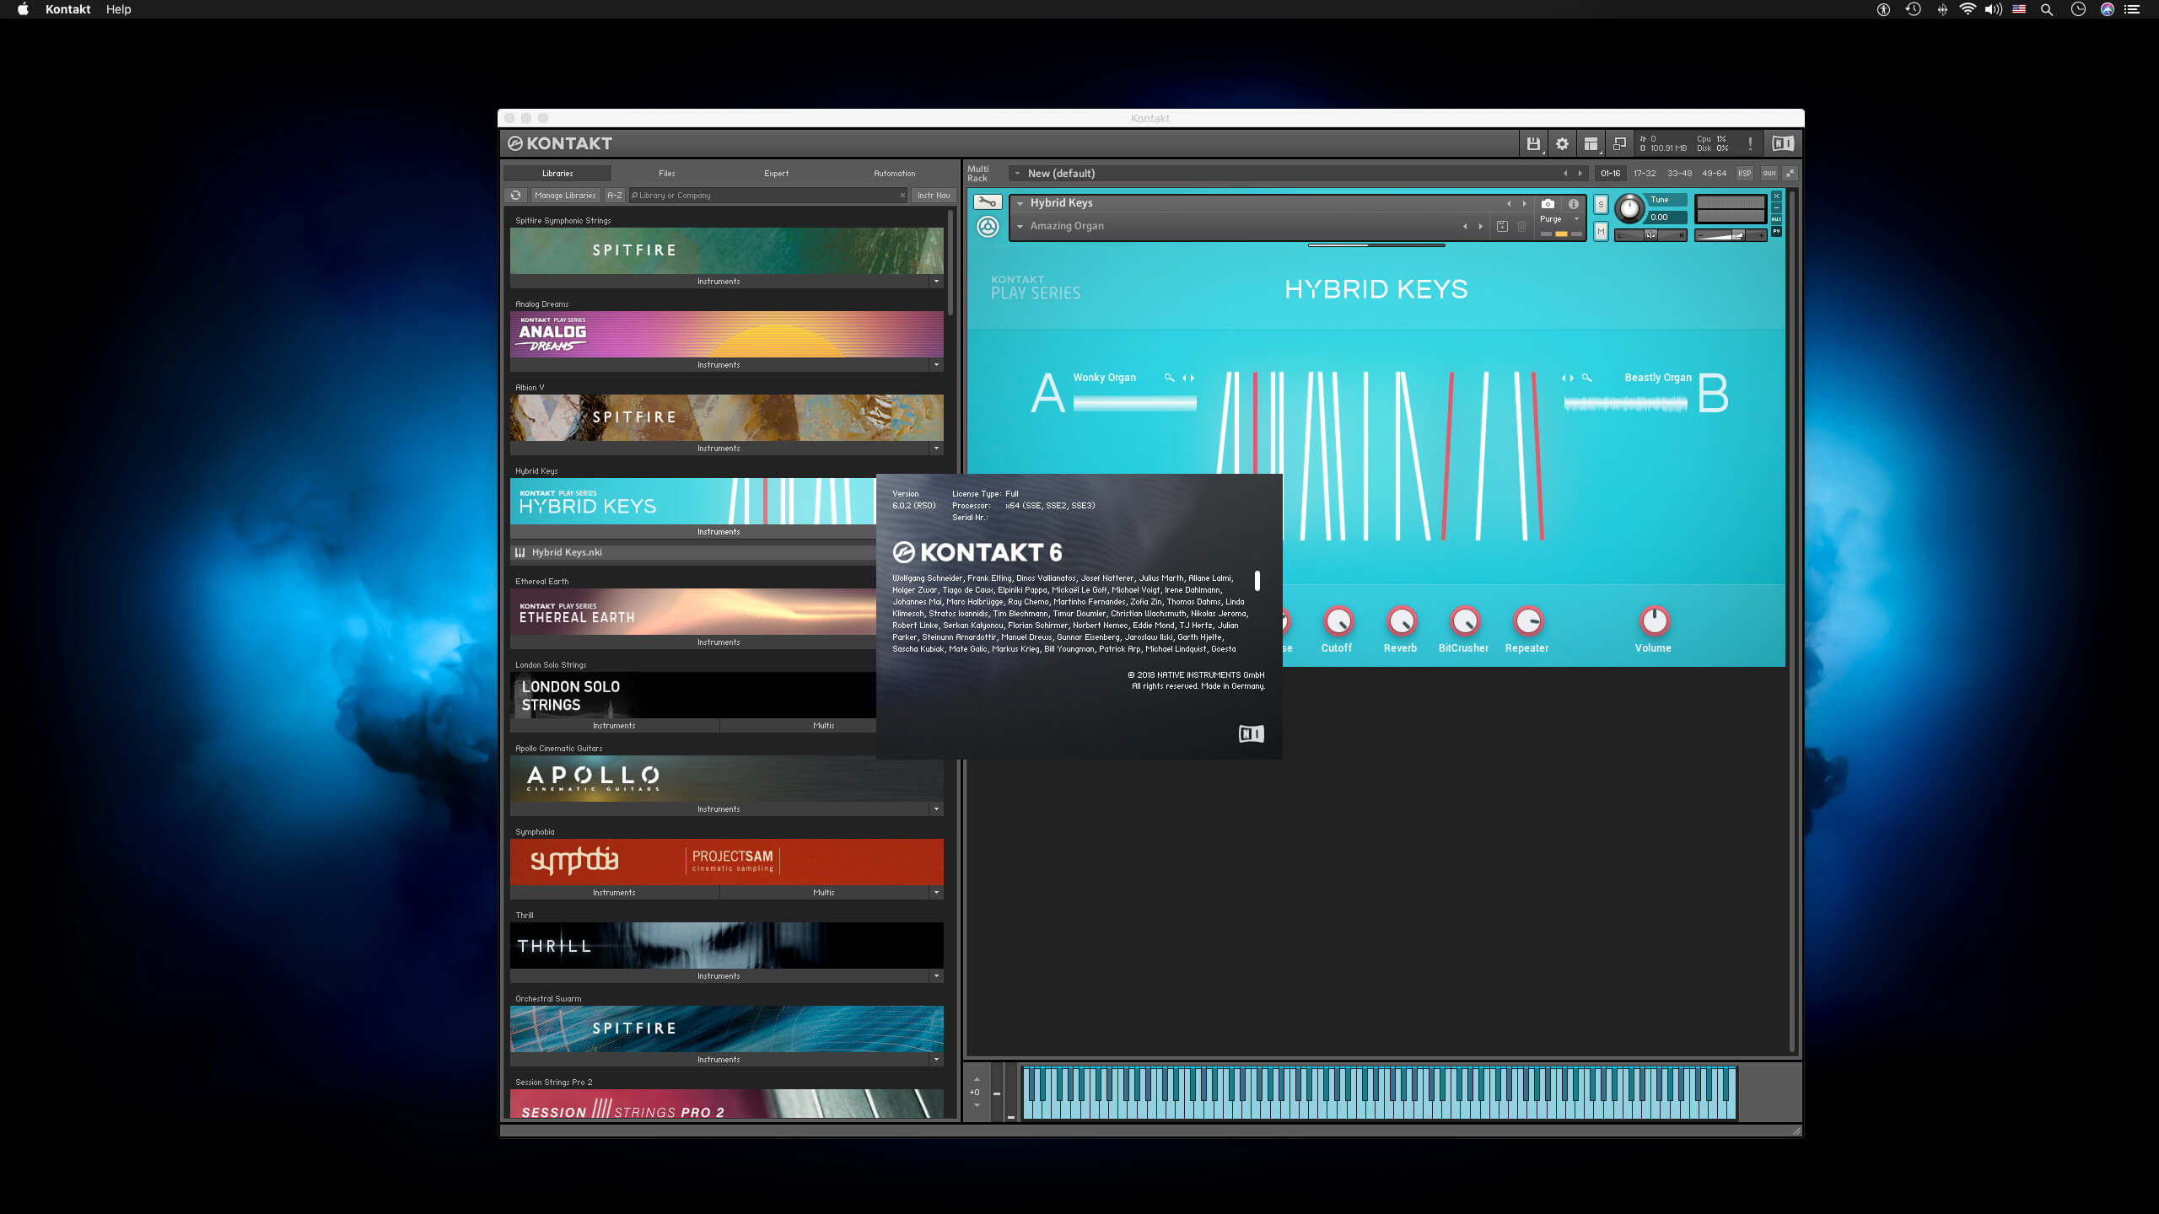2159x1214 pixels.
Task: Click the Manage Libraries button
Action: 565,195
